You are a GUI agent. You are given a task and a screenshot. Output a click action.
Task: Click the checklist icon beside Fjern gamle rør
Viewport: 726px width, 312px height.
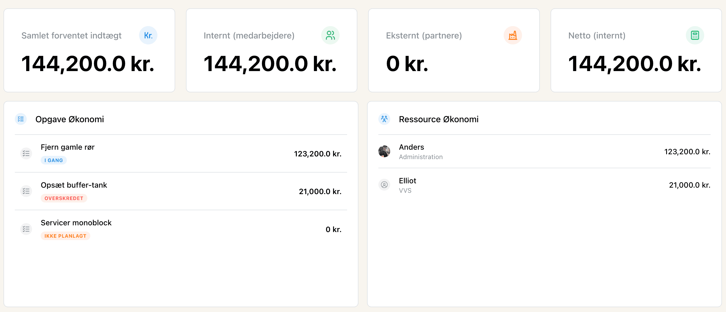tap(26, 153)
